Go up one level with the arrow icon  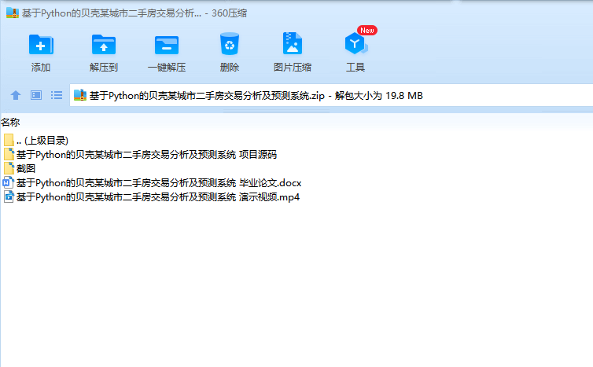[16, 95]
